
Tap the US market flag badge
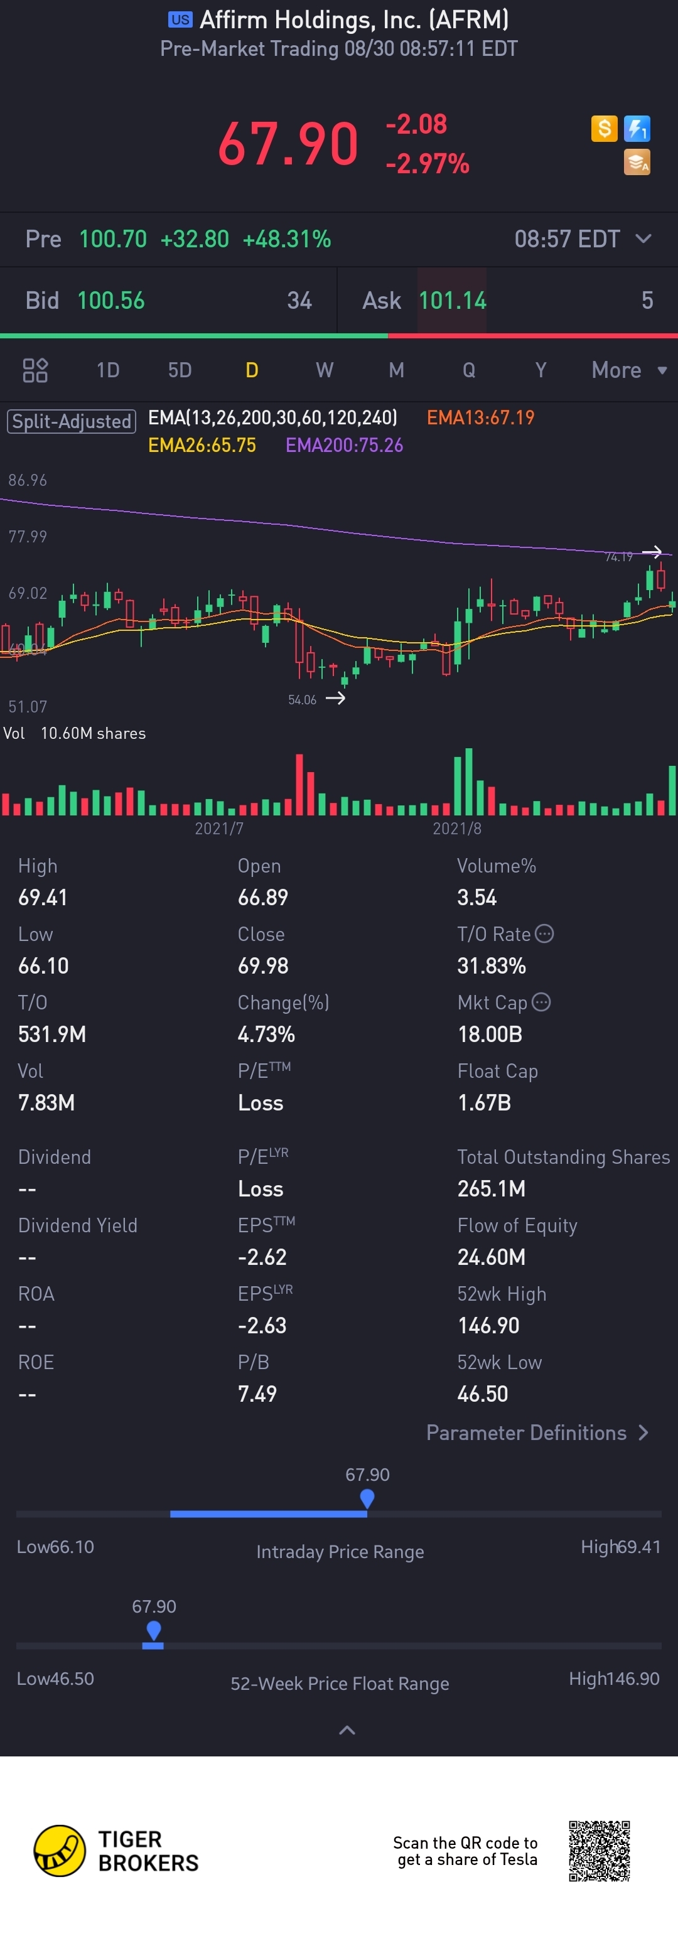(180, 19)
